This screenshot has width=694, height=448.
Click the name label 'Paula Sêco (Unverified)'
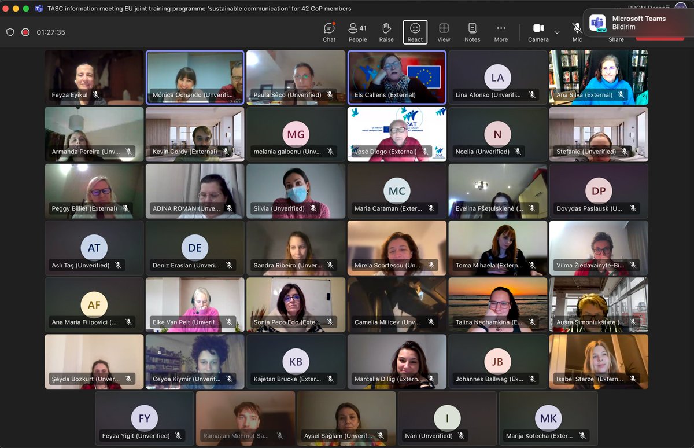(287, 95)
